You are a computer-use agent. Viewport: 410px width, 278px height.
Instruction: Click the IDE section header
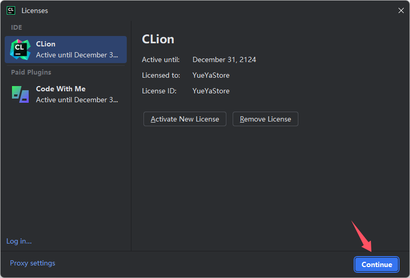17,28
